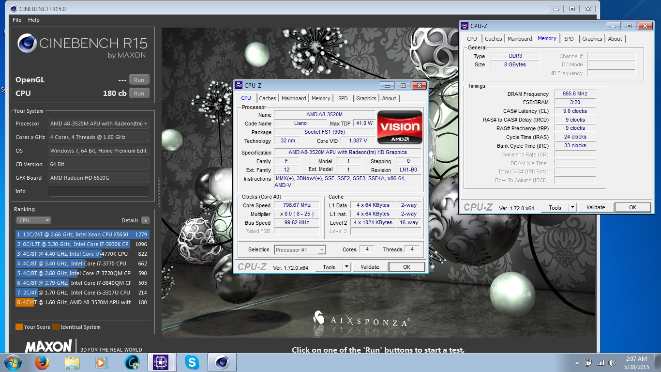This screenshot has height=372, width=661.
Task: Open Cinebench File menu
Action: pyautogui.click(x=17, y=20)
